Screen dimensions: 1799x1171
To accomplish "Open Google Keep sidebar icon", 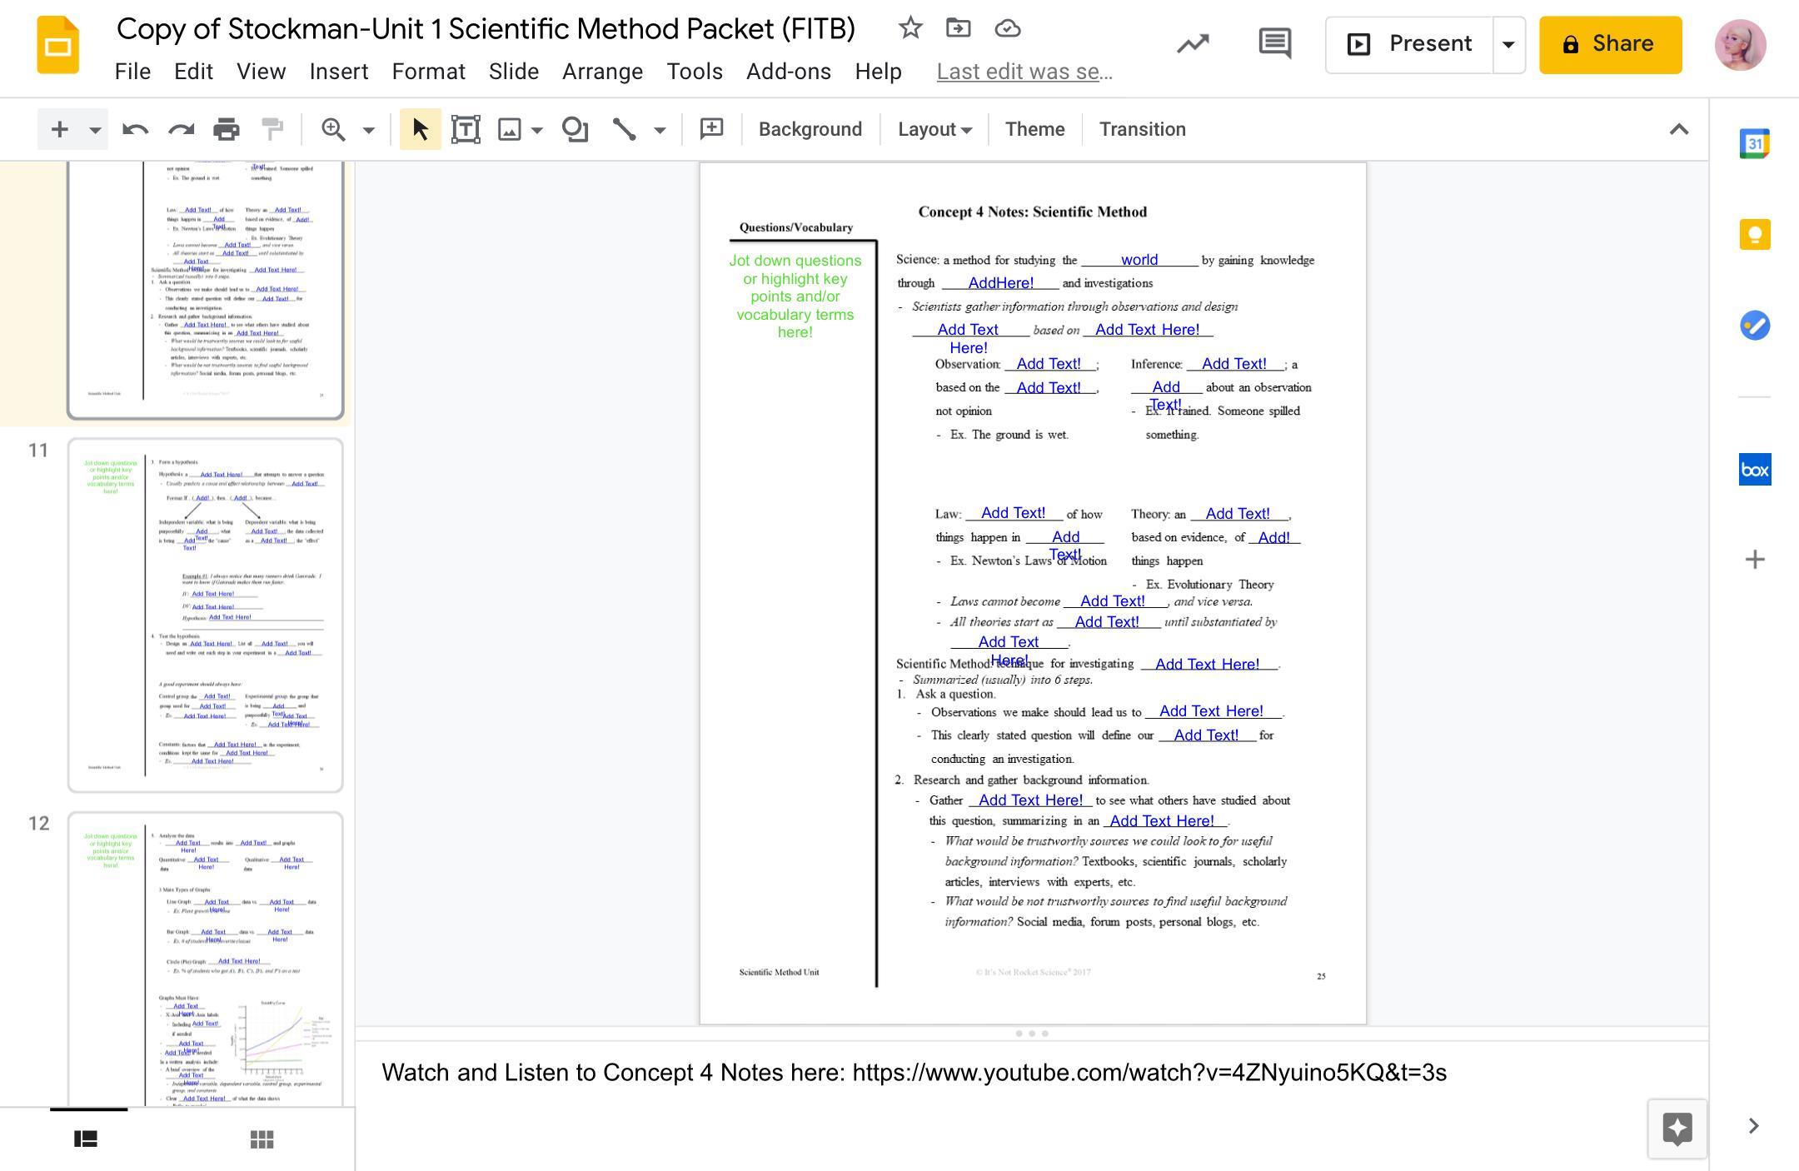I will pyautogui.click(x=1754, y=234).
